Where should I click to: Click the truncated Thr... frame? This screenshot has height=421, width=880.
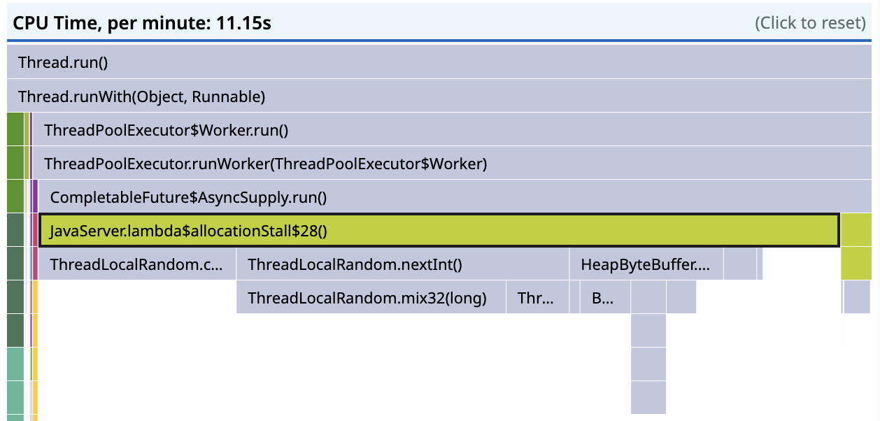tap(537, 297)
